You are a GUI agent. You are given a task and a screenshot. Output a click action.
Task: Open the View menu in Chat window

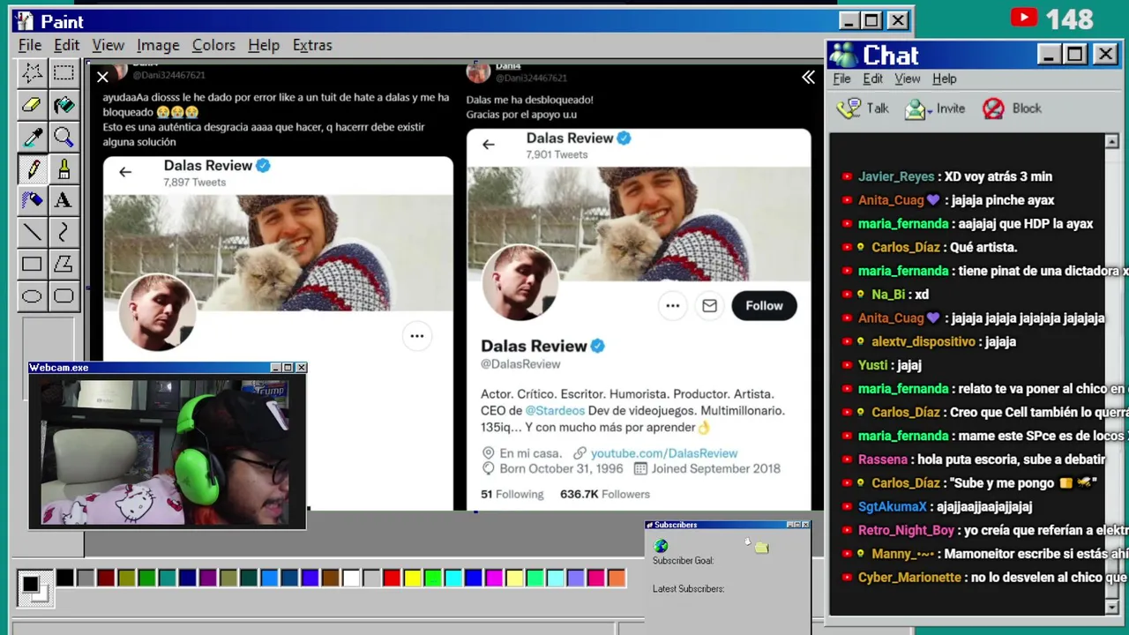pyautogui.click(x=908, y=78)
